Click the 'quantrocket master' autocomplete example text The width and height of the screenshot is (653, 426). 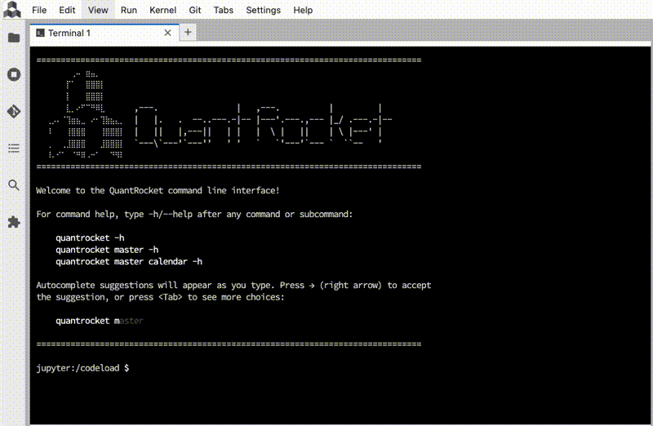pos(100,321)
